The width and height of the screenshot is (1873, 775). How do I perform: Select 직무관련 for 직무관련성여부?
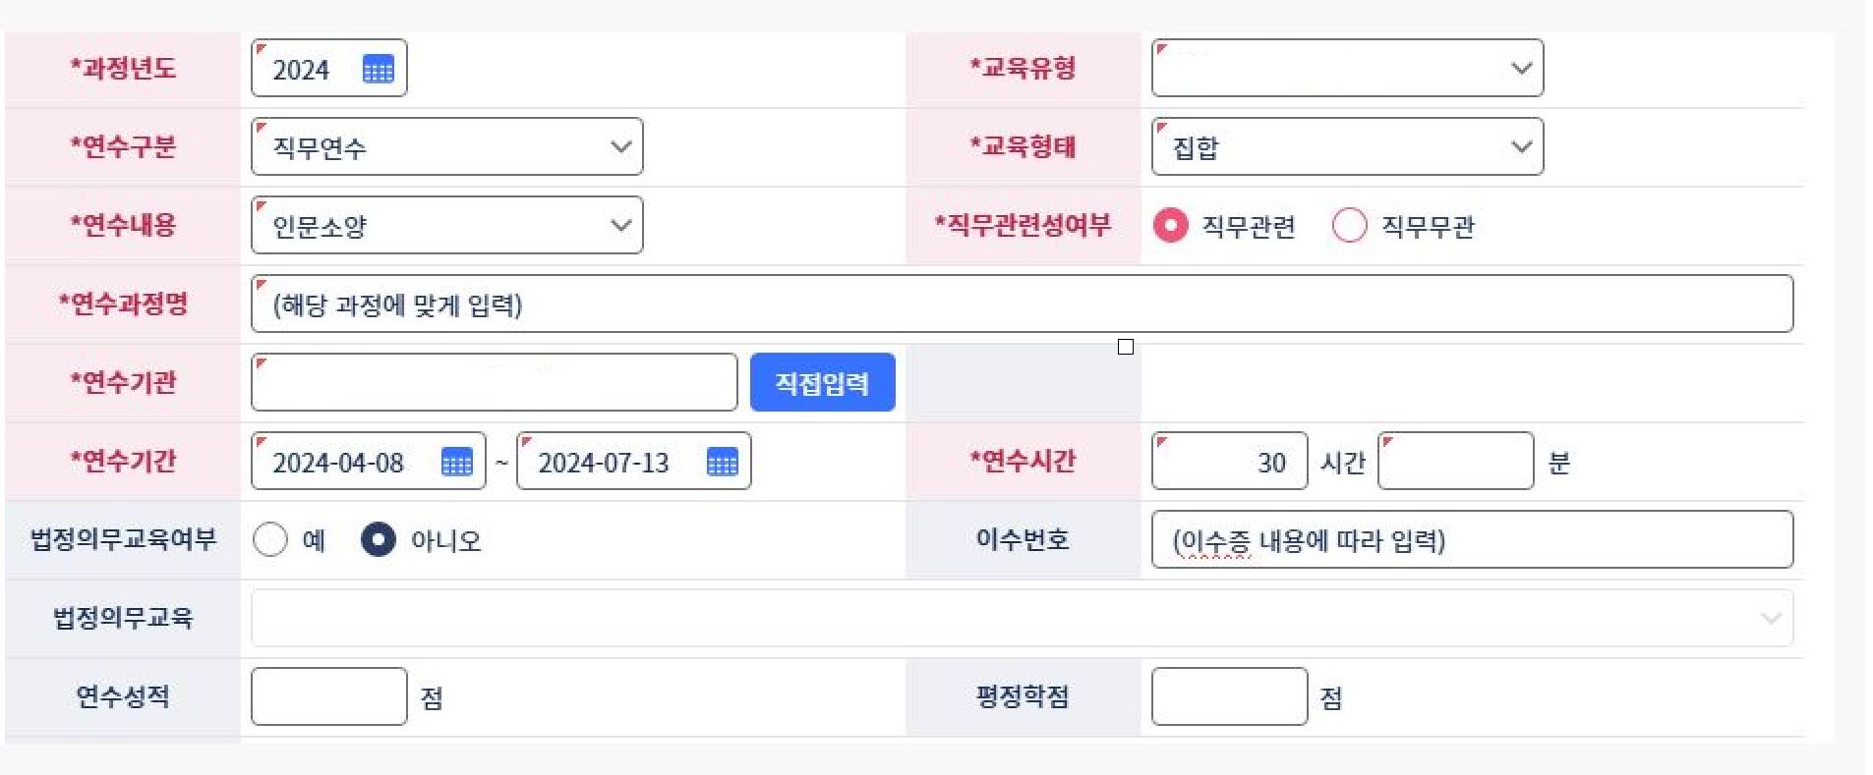tap(1173, 227)
